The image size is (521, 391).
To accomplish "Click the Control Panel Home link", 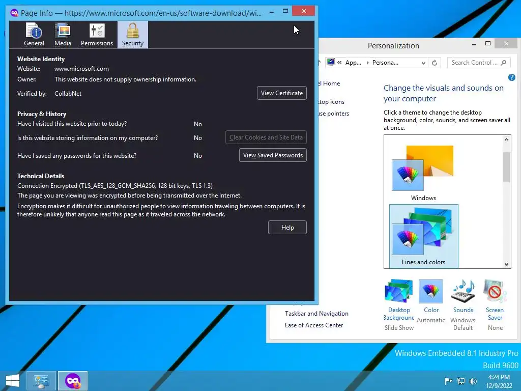I will coord(330,83).
